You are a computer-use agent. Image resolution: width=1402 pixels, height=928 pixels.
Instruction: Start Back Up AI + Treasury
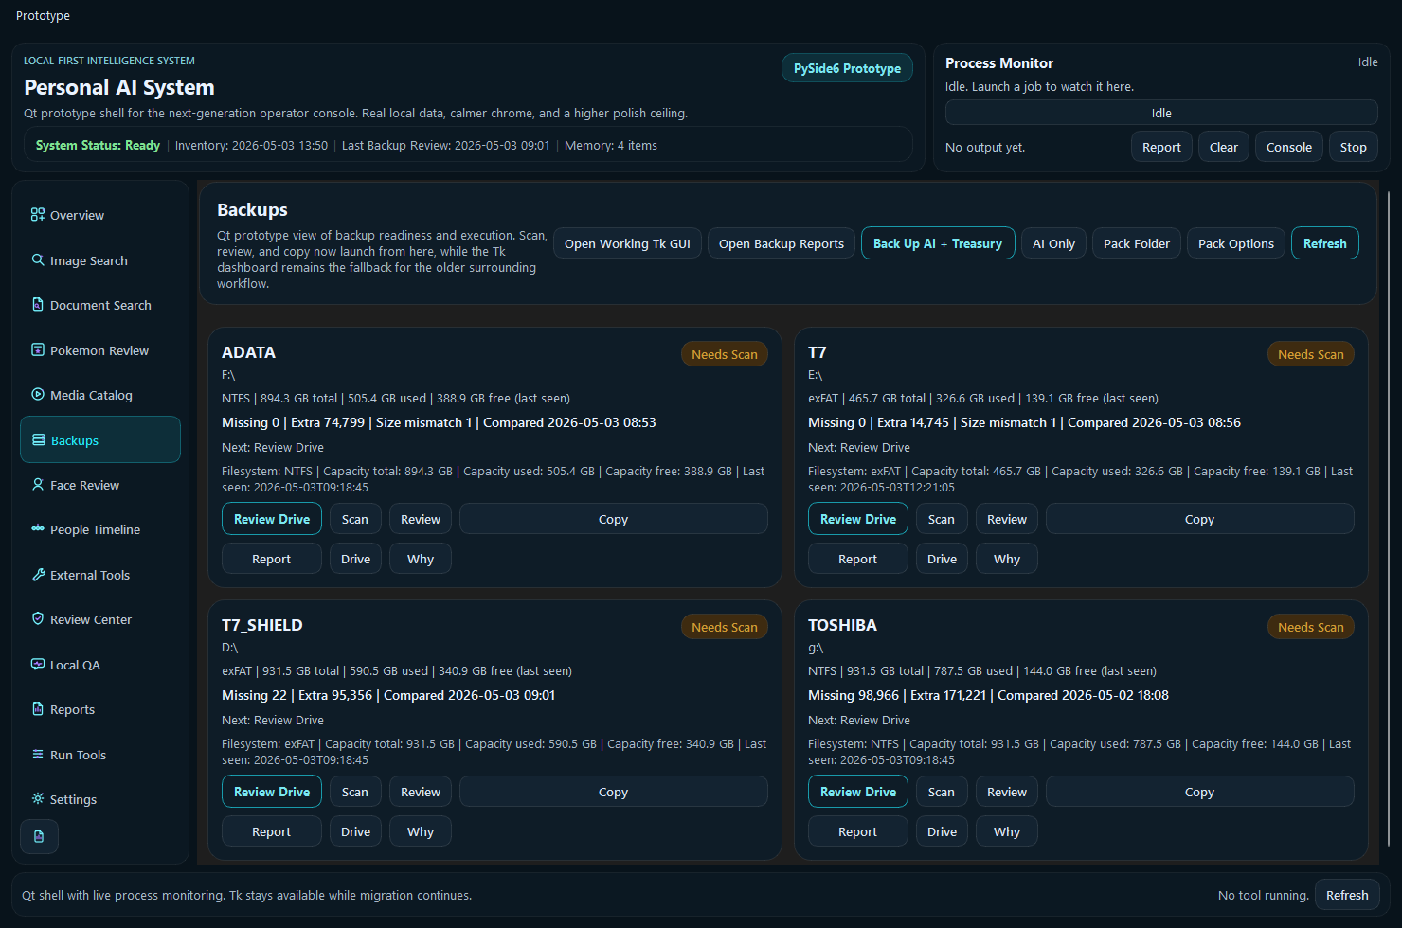point(938,243)
